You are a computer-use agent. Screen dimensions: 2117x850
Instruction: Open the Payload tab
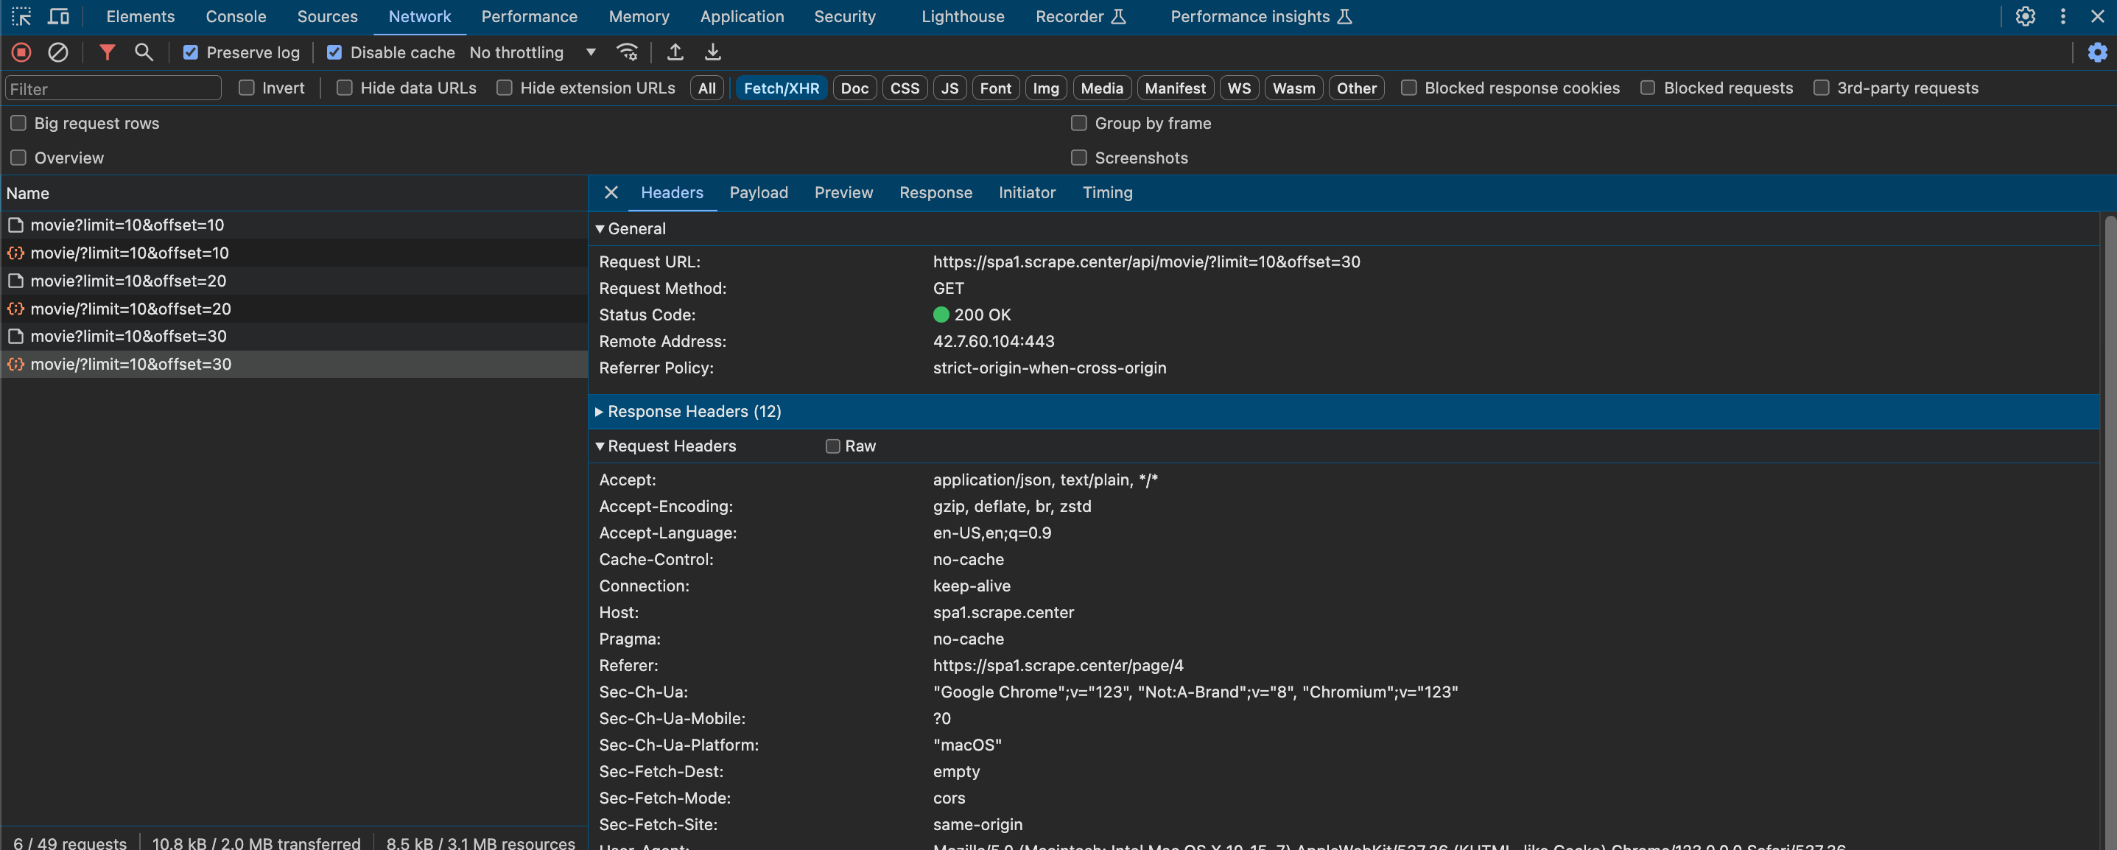pyautogui.click(x=758, y=192)
